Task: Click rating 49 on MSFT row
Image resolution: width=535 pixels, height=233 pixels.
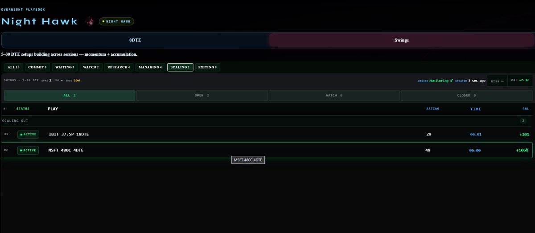Action: pos(428,150)
